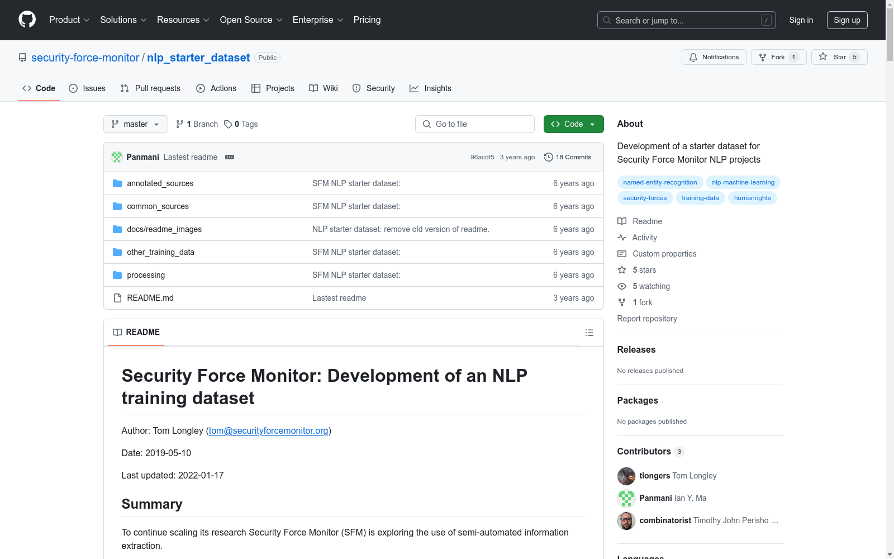
Task: Click Panmani's avatar in the commit bar
Action: (117, 157)
